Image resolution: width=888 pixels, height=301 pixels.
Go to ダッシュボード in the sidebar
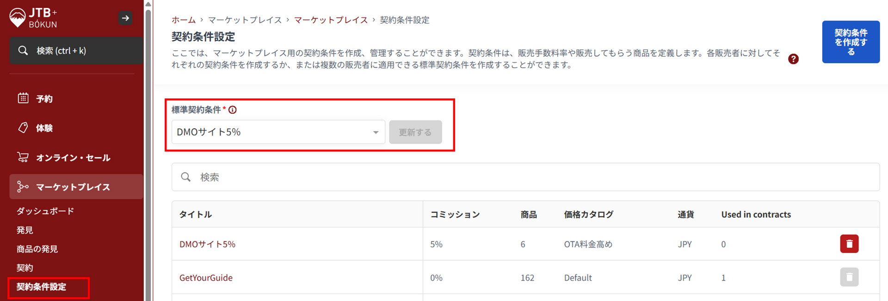(x=45, y=211)
